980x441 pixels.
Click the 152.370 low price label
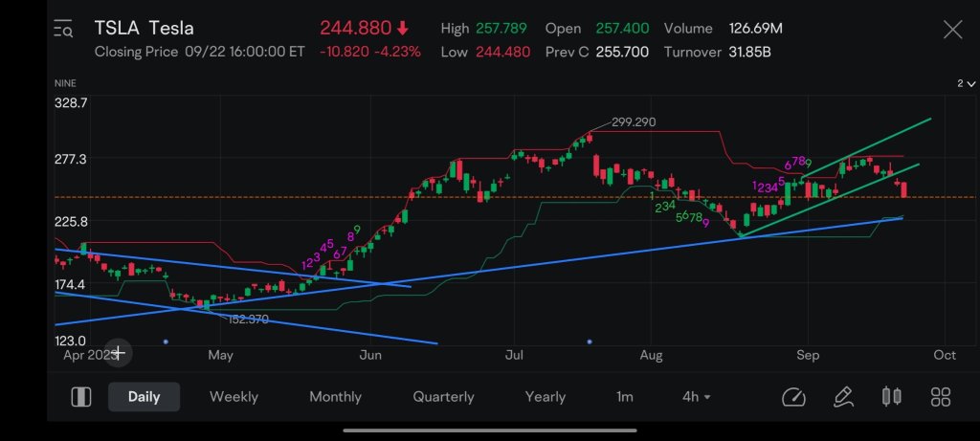pos(248,320)
